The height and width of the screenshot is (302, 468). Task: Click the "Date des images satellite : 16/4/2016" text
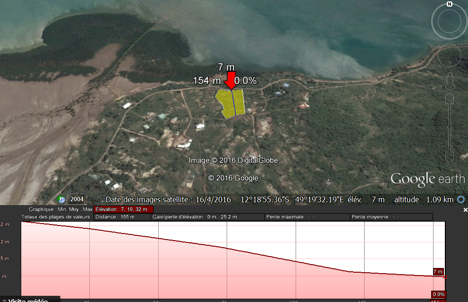tap(168, 199)
